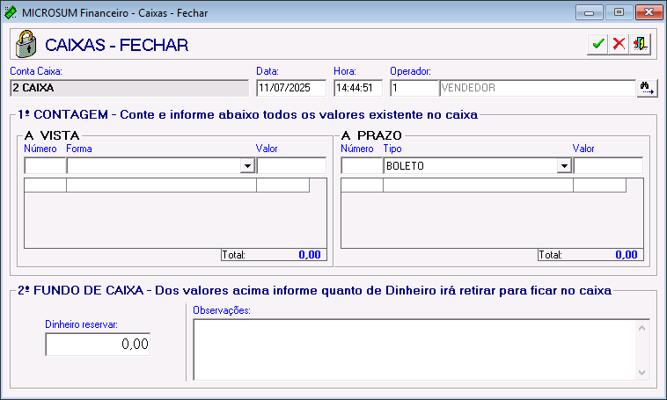Screen dimensions: 667x400
Task: Click the A Prazo Total 0,00 value
Action: [x=627, y=255]
